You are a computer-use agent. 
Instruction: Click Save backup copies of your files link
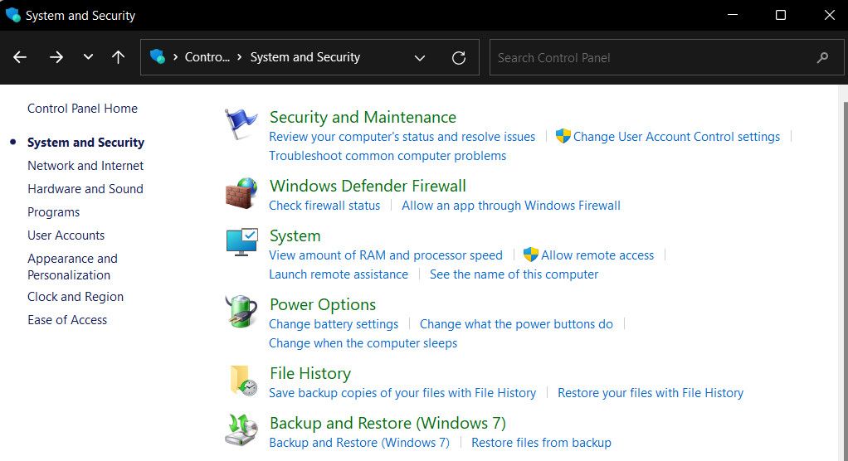coord(402,392)
